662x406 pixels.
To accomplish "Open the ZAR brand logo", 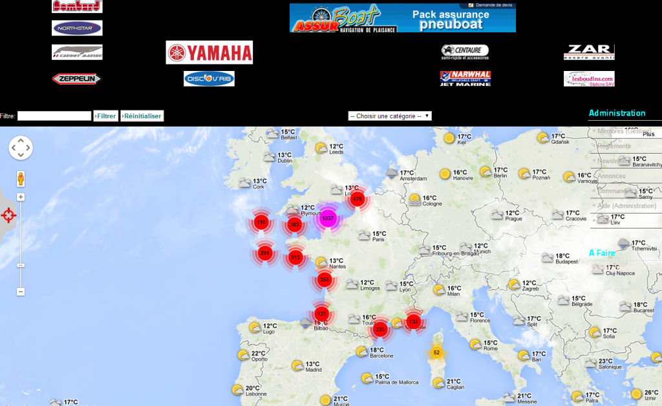I will point(588,52).
